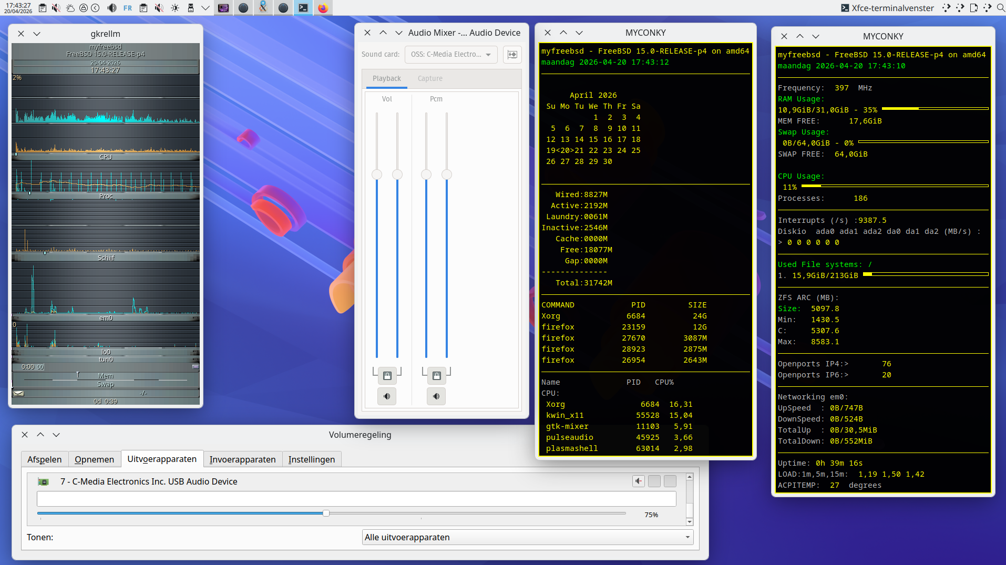Mute the Vol channel in Audio Mixer
This screenshot has width=1006, height=565.
coord(387,396)
